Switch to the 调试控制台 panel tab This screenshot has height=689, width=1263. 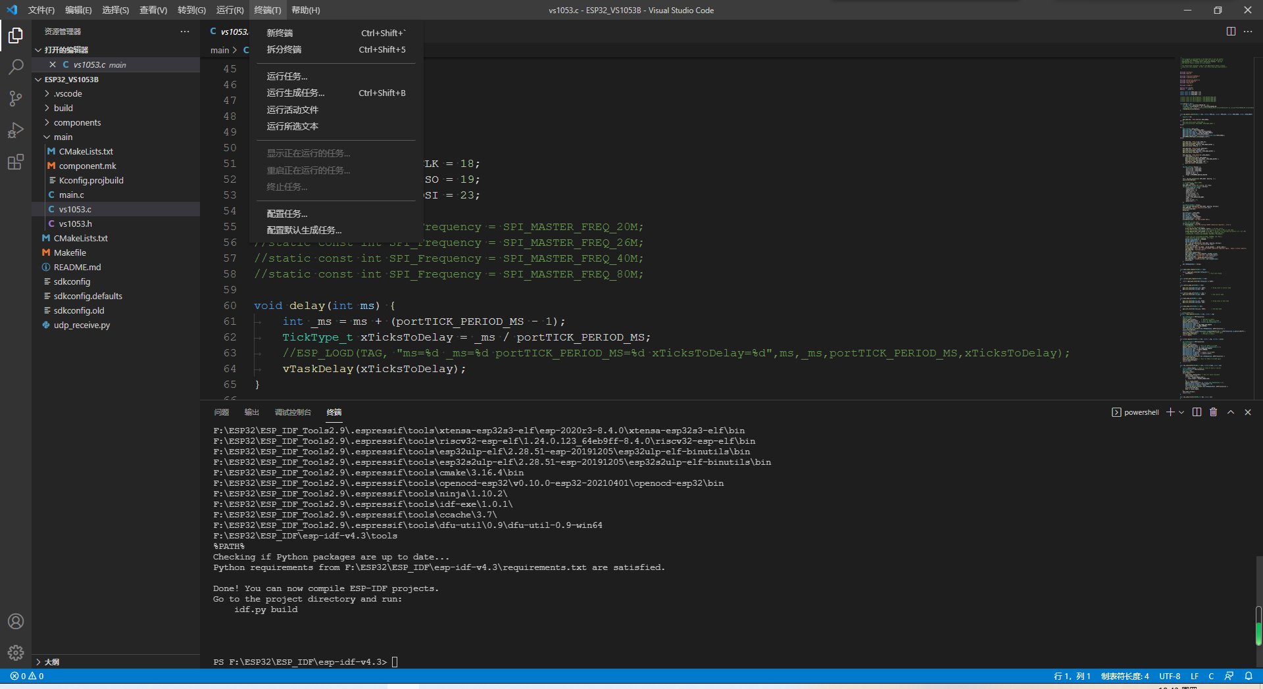pyautogui.click(x=293, y=412)
